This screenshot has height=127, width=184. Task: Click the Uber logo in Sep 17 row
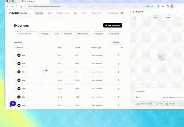coord(19,80)
